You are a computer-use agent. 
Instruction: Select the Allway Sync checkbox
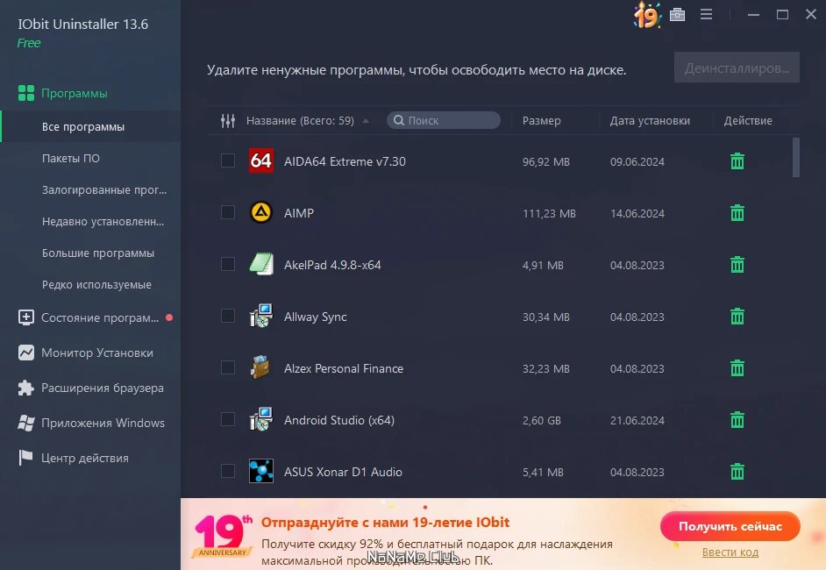point(228,316)
